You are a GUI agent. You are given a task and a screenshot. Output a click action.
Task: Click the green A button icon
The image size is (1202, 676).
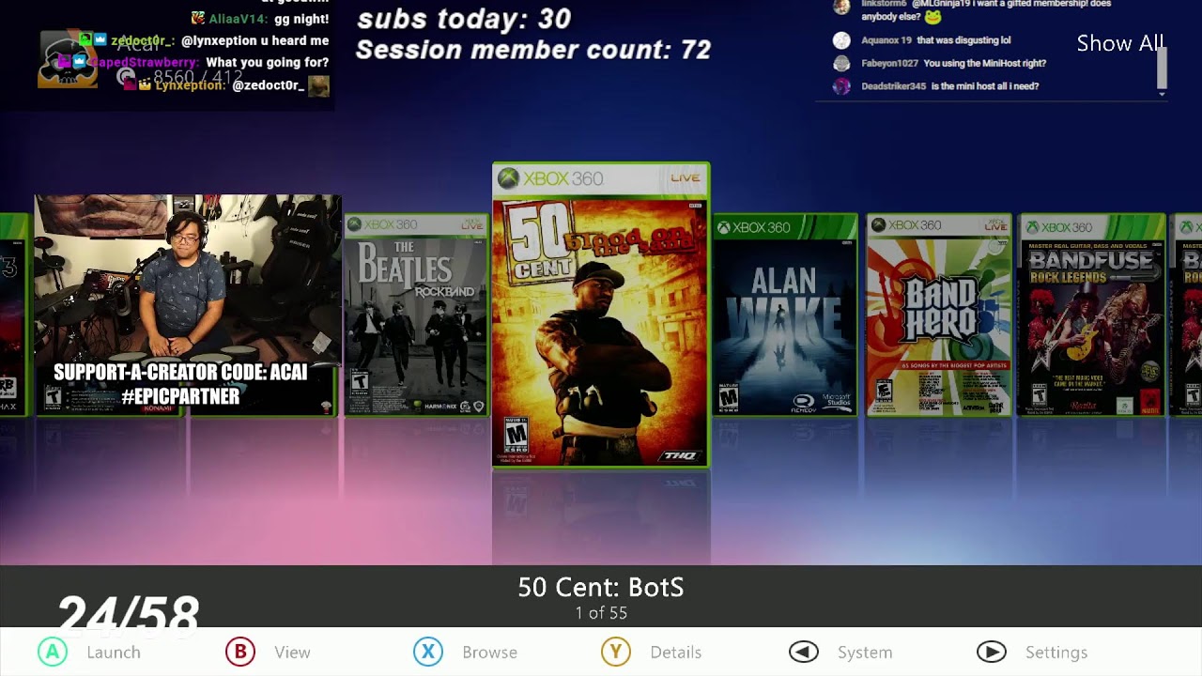[53, 652]
